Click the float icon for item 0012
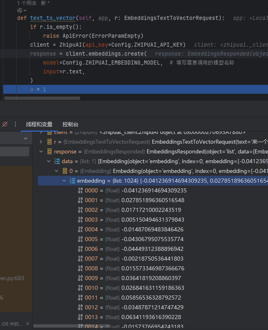Screen dimensions: 268x330 pos(80,307)
